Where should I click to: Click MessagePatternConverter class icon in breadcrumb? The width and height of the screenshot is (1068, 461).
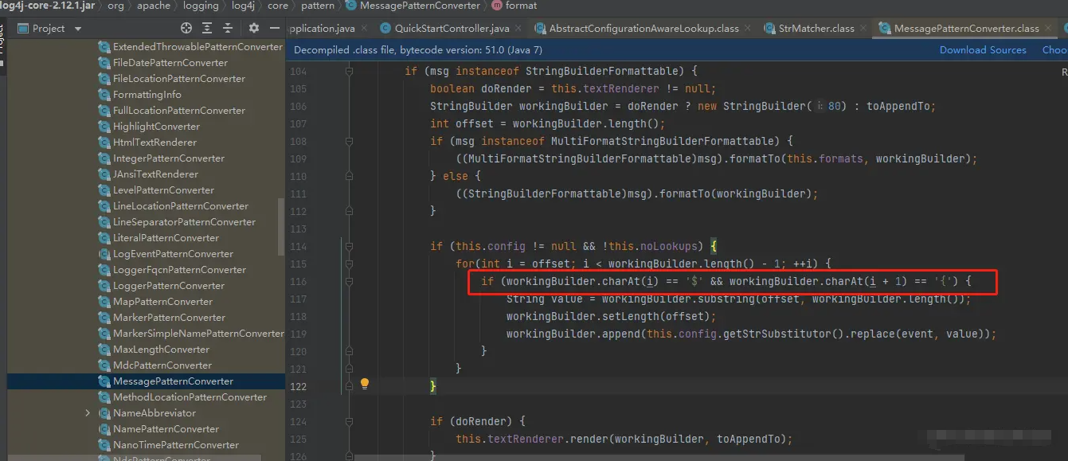350,6
